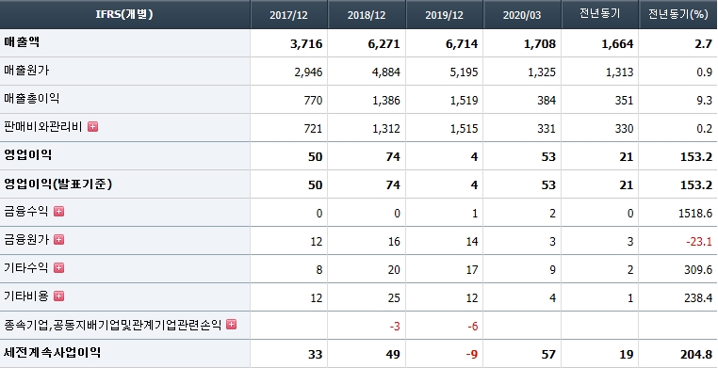Image resolution: width=718 pixels, height=368 pixels.
Task: Click 매출총이익 value 1,519
Action: tap(464, 101)
